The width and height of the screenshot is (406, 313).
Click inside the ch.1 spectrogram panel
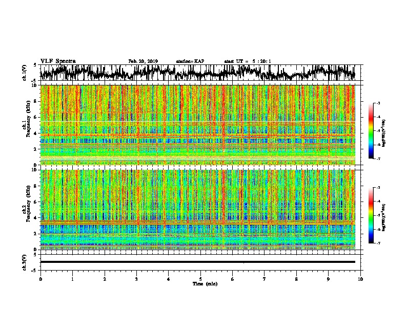(x=197, y=125)
